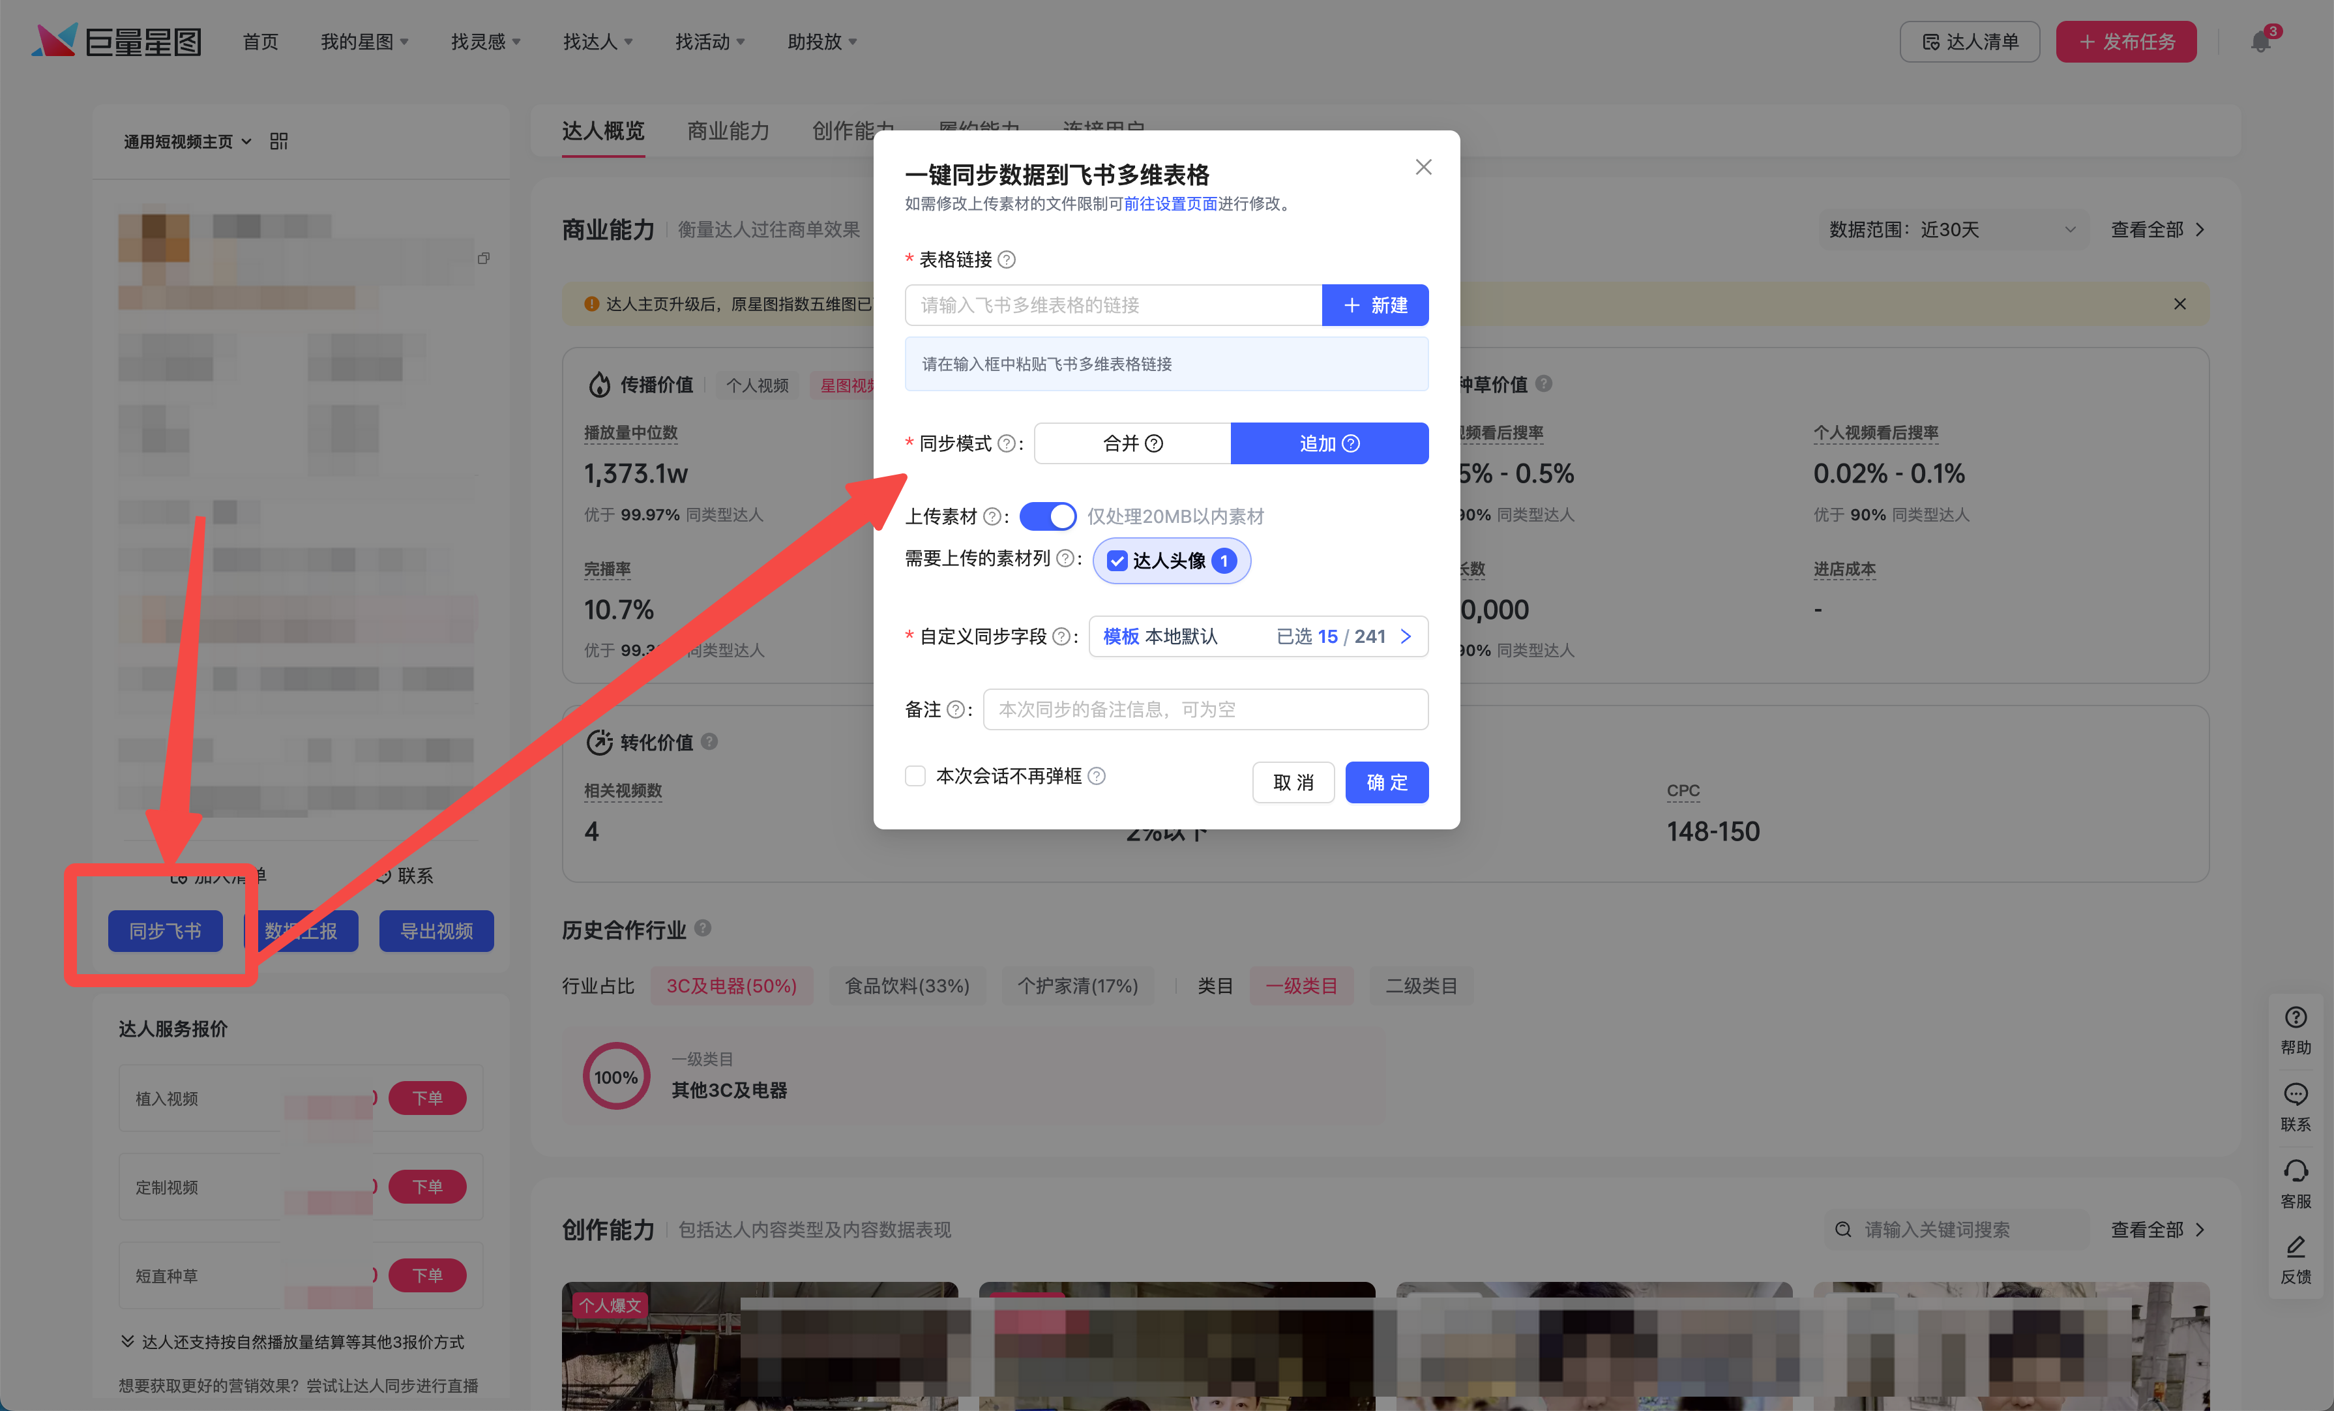Switch to 商业能力 tab
The width and height of the screenshot is (2334, 1411).
pyautogui.click(x=728, y=131)
